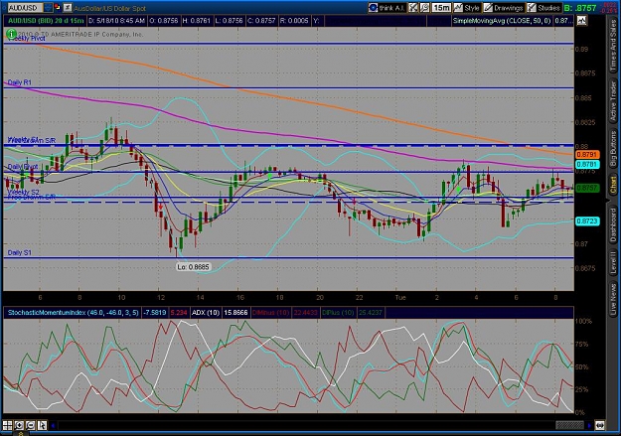Click the cyan 0.8723 price label

(587, 220)
